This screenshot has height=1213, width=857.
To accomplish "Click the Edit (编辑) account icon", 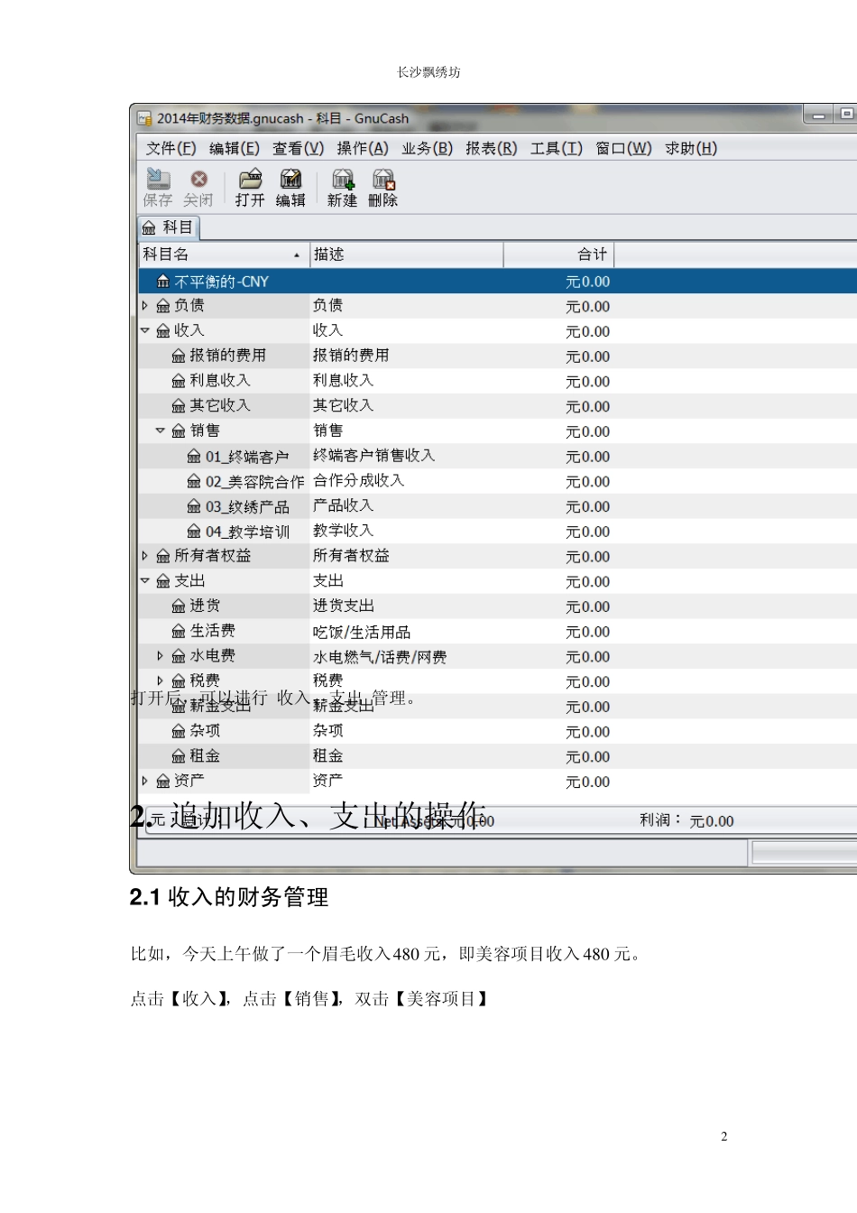I will click(290, 179).
